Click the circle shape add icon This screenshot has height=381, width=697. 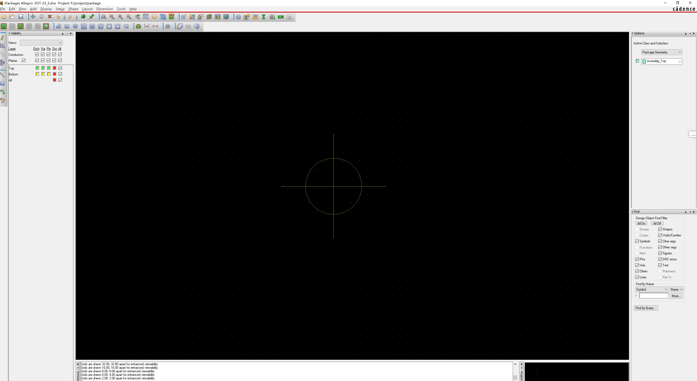(75, 26)
